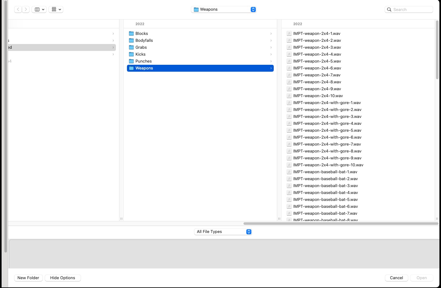Select file IMPT-weapon-baseball-bat-6.wav

tap(325, 207)
